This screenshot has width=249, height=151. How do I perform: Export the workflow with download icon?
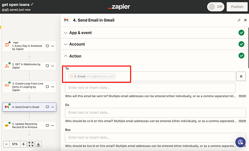[x=38, y=144]
